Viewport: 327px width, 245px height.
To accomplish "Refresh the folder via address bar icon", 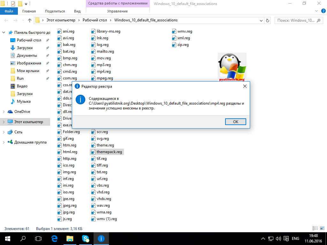I will click(268, 20).
